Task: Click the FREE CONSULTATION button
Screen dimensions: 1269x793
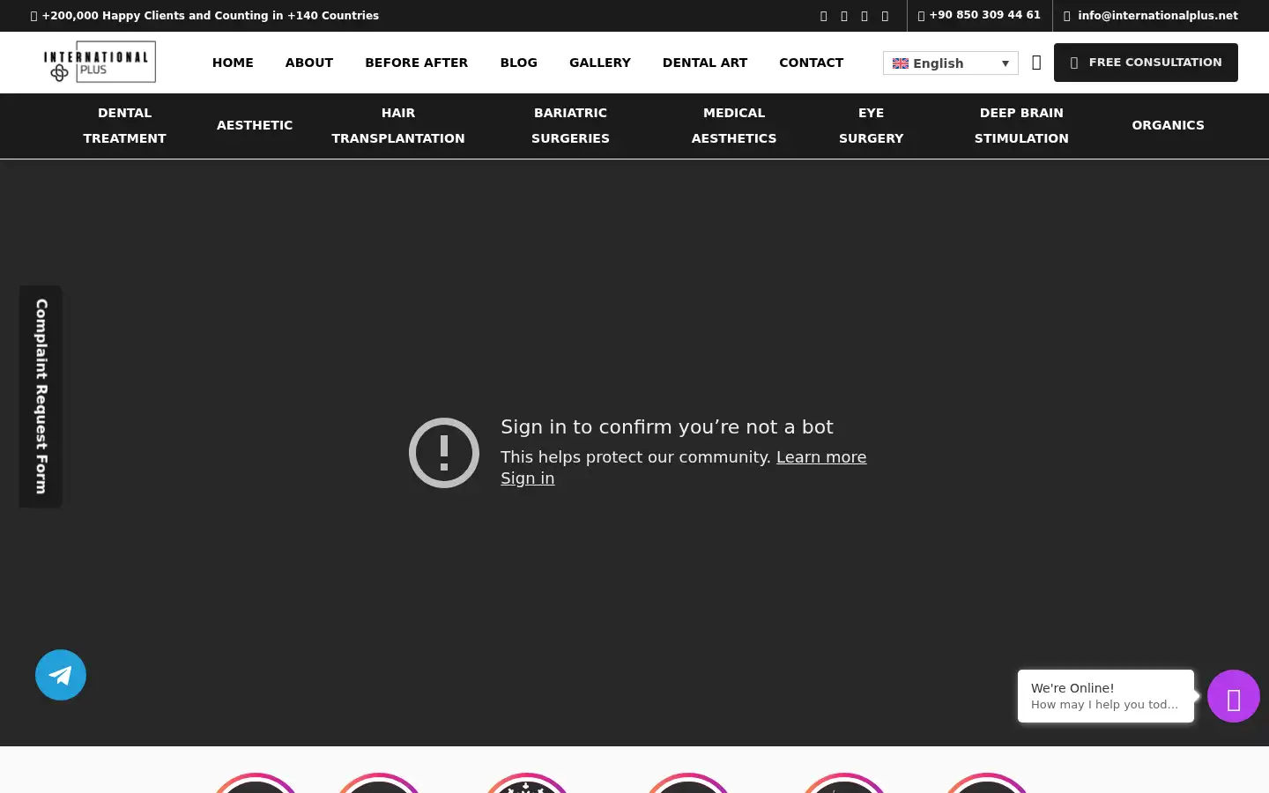Action: tap(1146, 63)
